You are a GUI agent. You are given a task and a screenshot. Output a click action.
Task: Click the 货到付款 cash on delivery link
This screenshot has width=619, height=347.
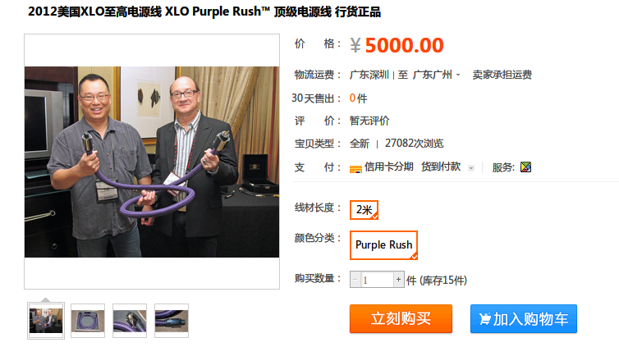click(x=441, y=167)
